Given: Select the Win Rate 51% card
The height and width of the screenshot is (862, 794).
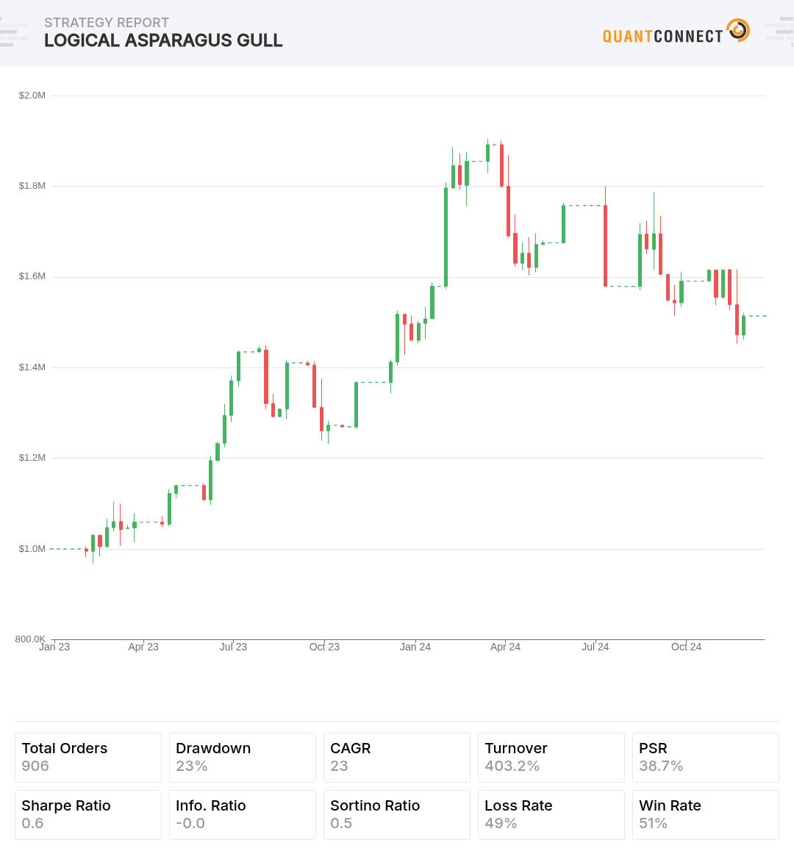Looking at the screenshot, I should coord(706,815).
